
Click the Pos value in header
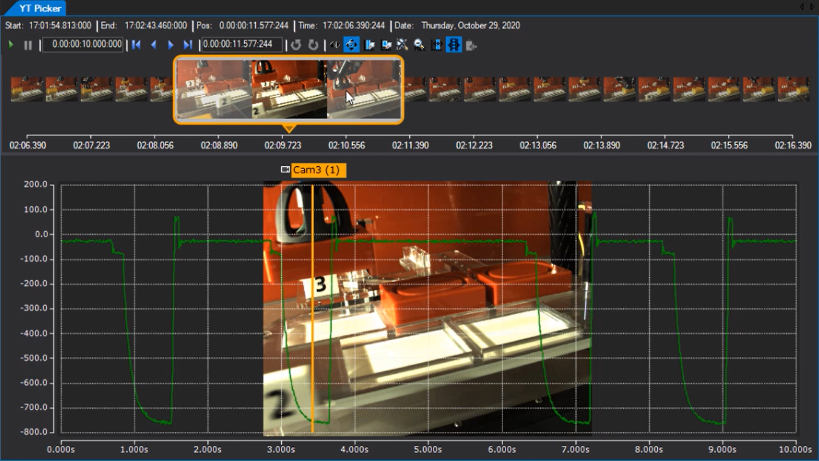[254, 25]
